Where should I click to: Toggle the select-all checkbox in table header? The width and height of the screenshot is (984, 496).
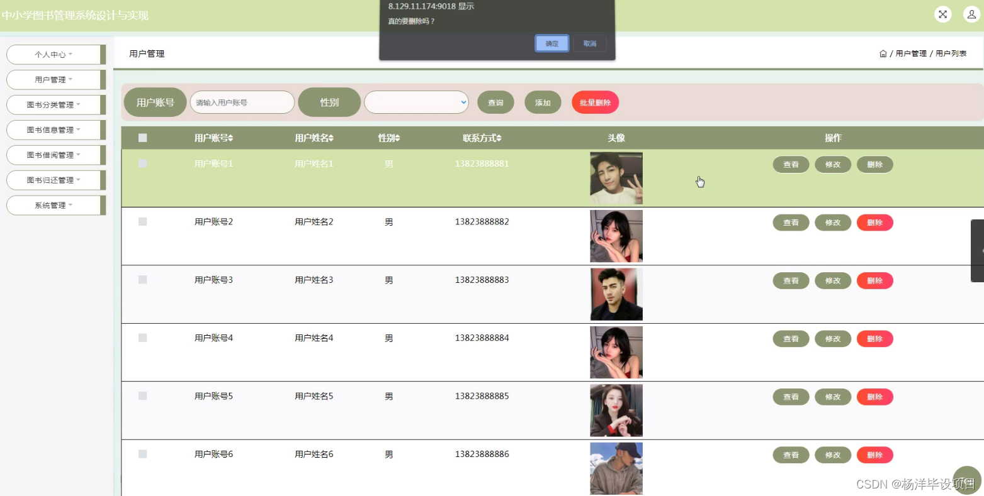coord(142,137)
